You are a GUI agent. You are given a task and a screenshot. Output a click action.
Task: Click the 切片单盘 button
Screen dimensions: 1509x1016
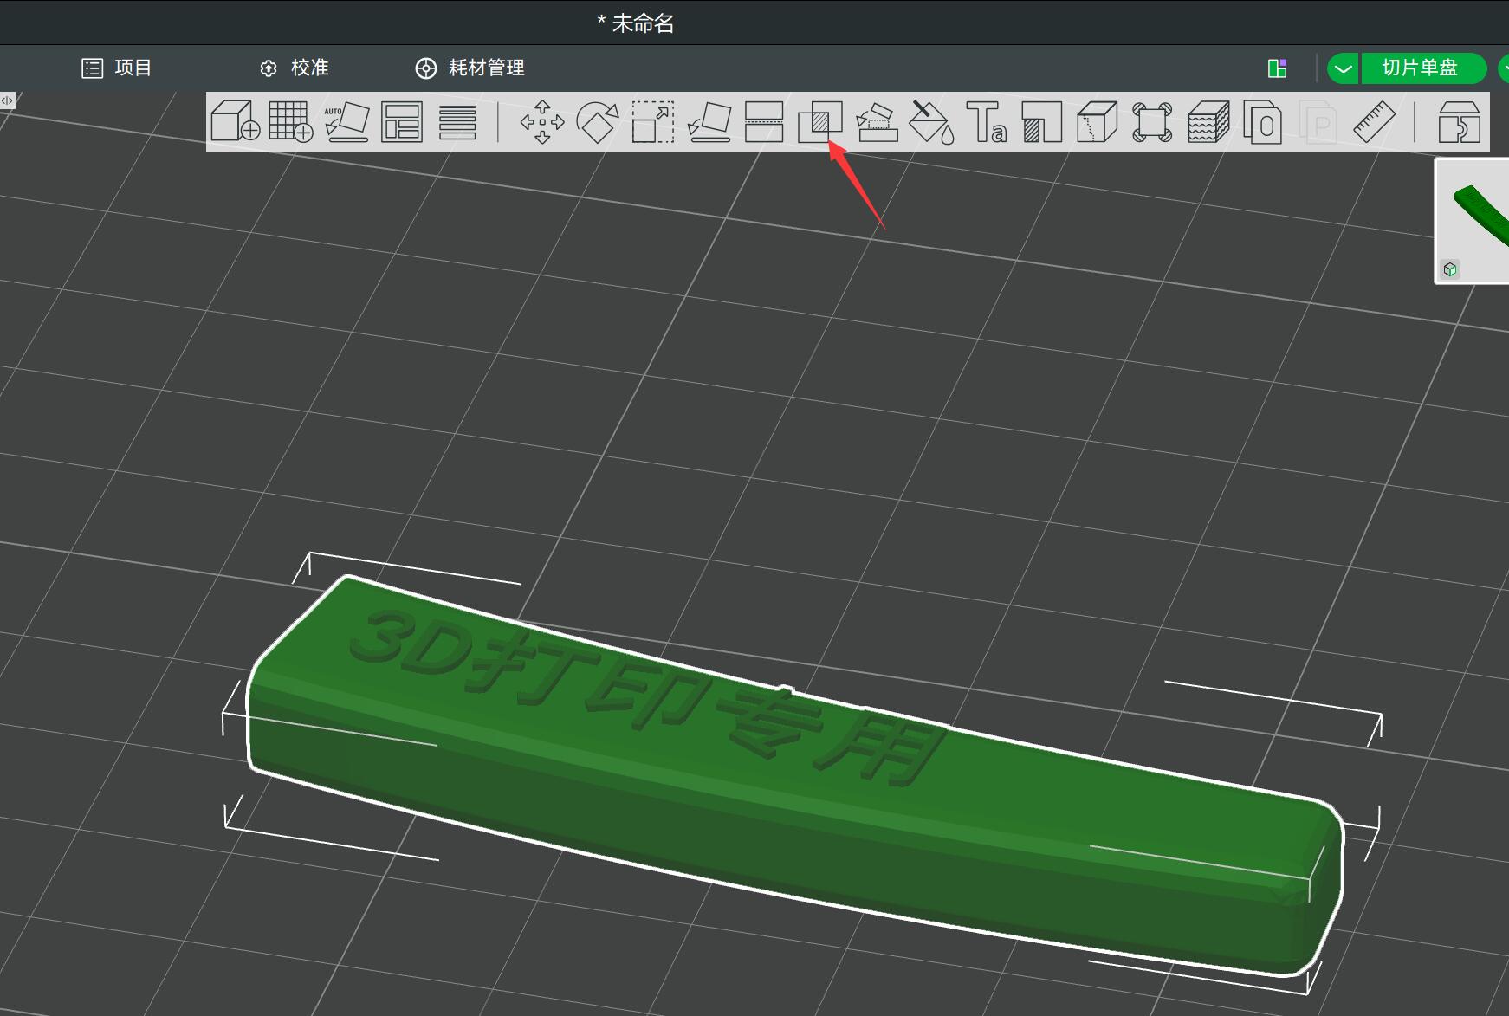coord(1423,68)
